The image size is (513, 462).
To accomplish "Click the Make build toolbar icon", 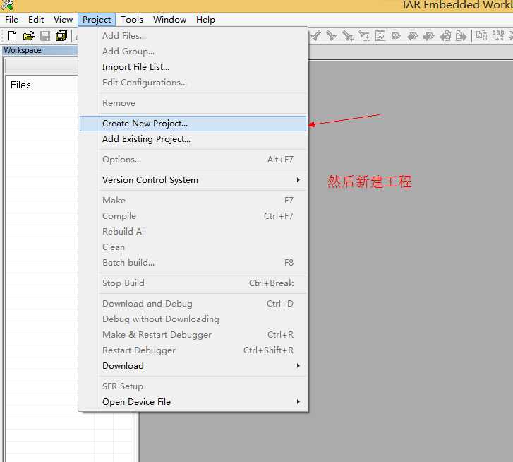I will [x=498, y=35].
